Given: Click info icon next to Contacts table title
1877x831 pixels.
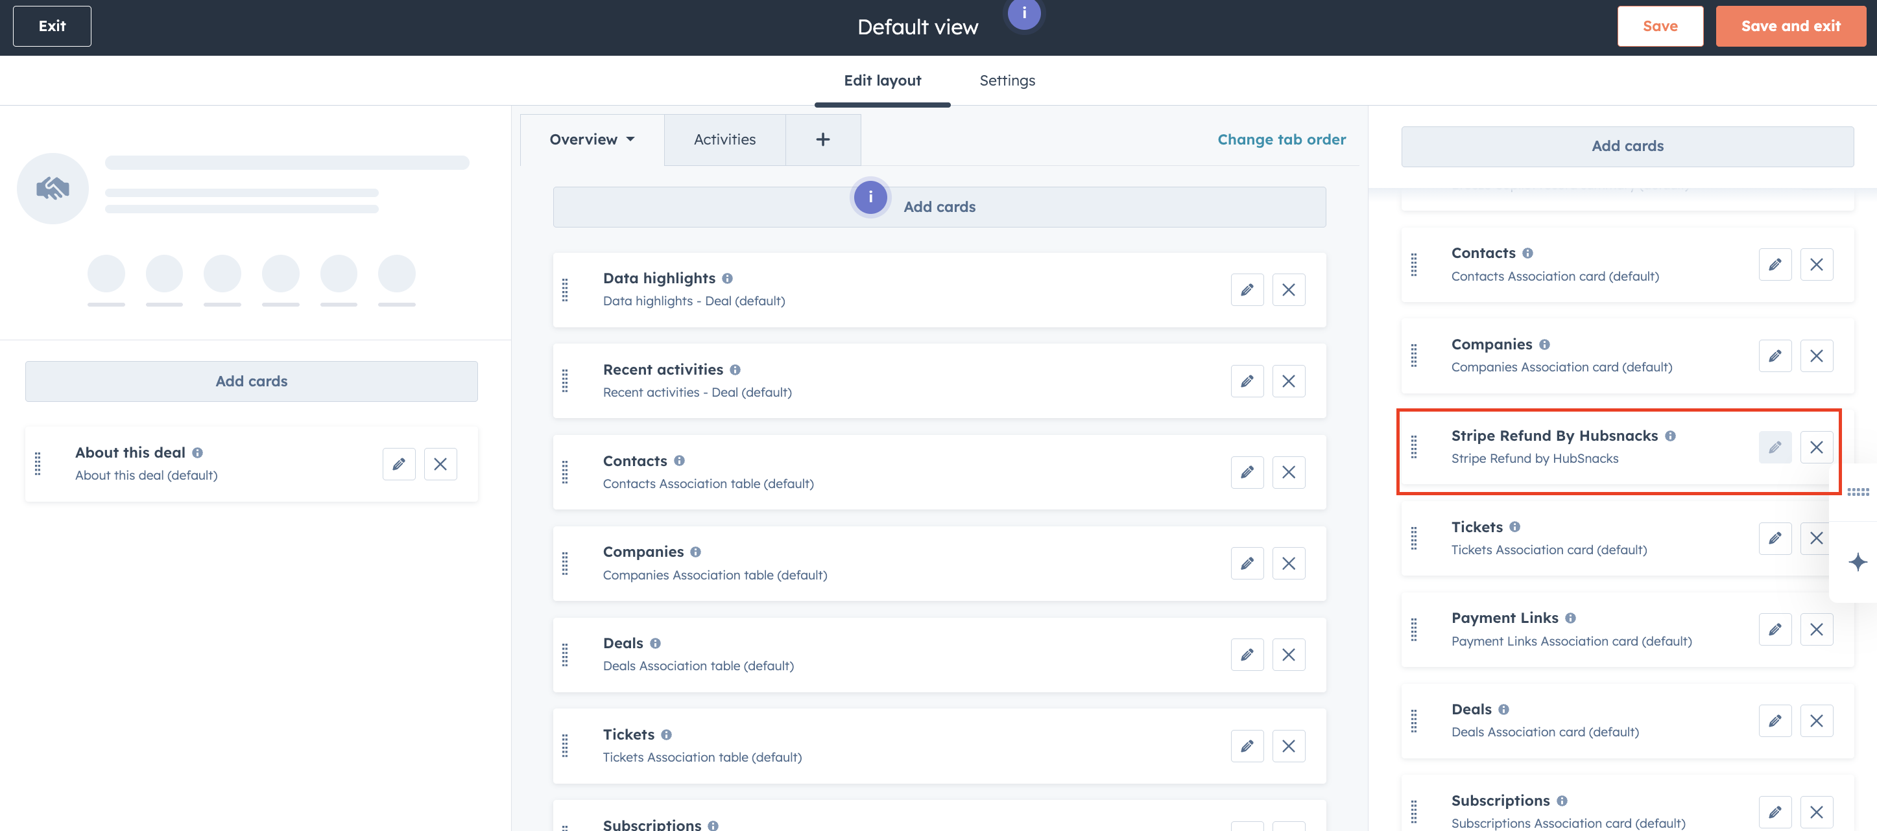Looking at the screenshot, I should click(679, 460).
